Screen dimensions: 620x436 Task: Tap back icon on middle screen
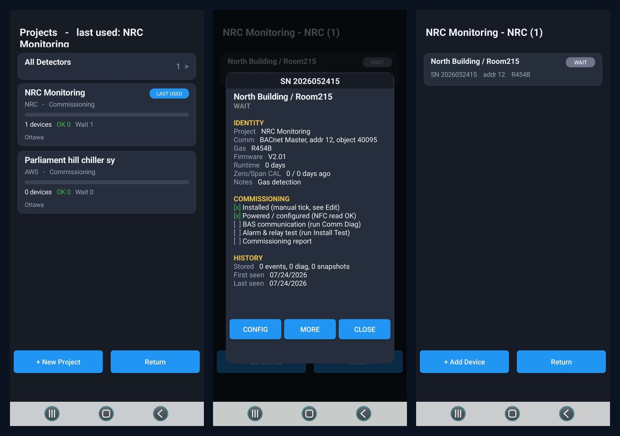coord(364,414)
